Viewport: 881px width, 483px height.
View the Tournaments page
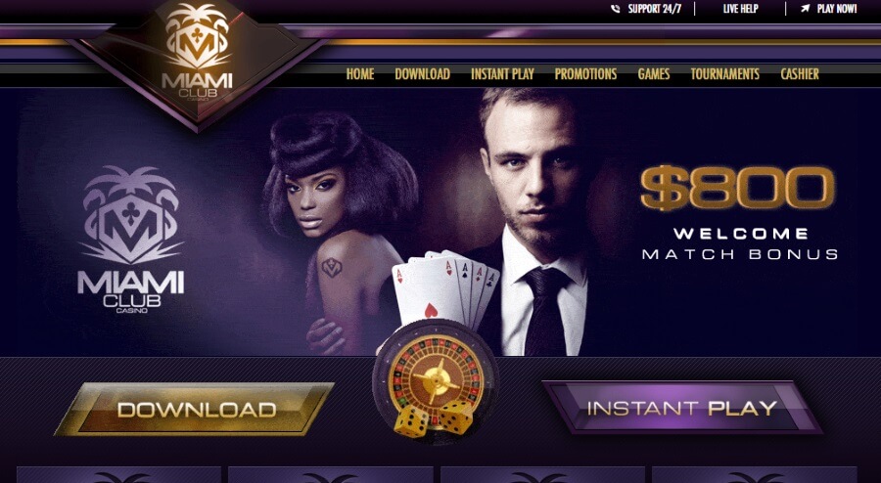724,74
